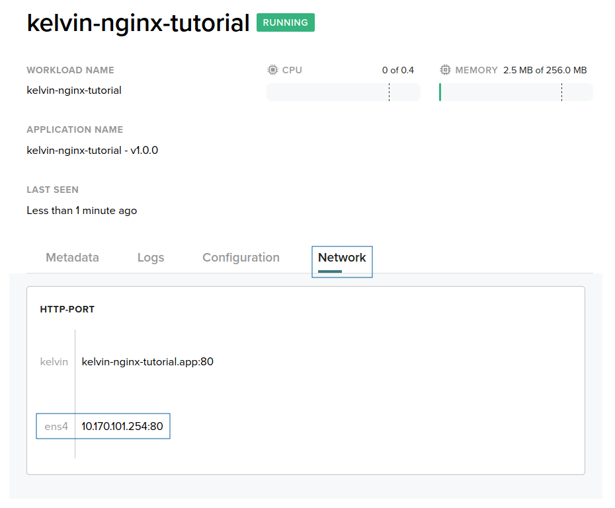Click the active Network tab
The image size is (615, 508).
click(342, 258)
